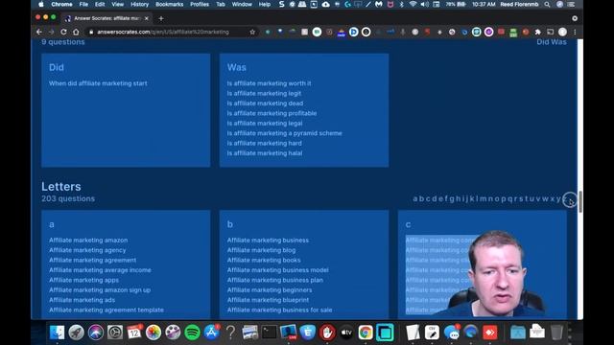Open the Window menu
The width and height of the screenshot is (614, 345).
[x=242, y=4]
